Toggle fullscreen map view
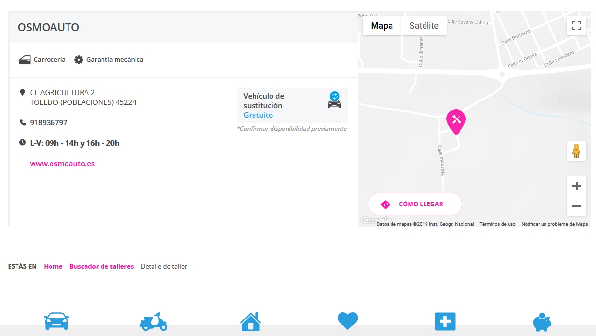The width and height of the screenshot is (596, 336). tap(576, 26)
